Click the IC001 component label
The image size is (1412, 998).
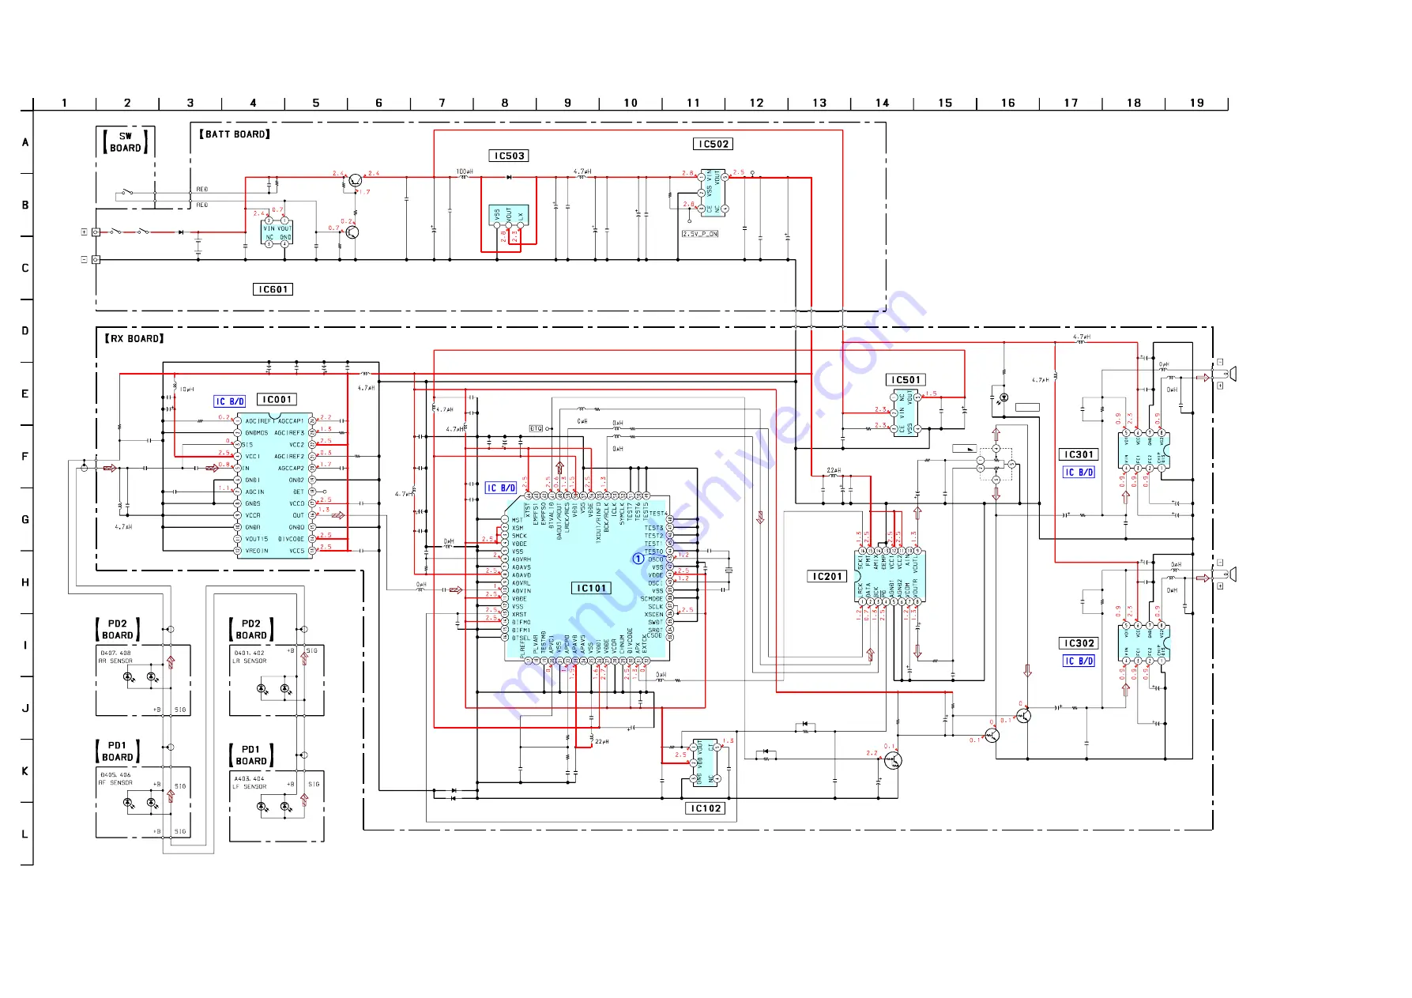tap(277, 400)
